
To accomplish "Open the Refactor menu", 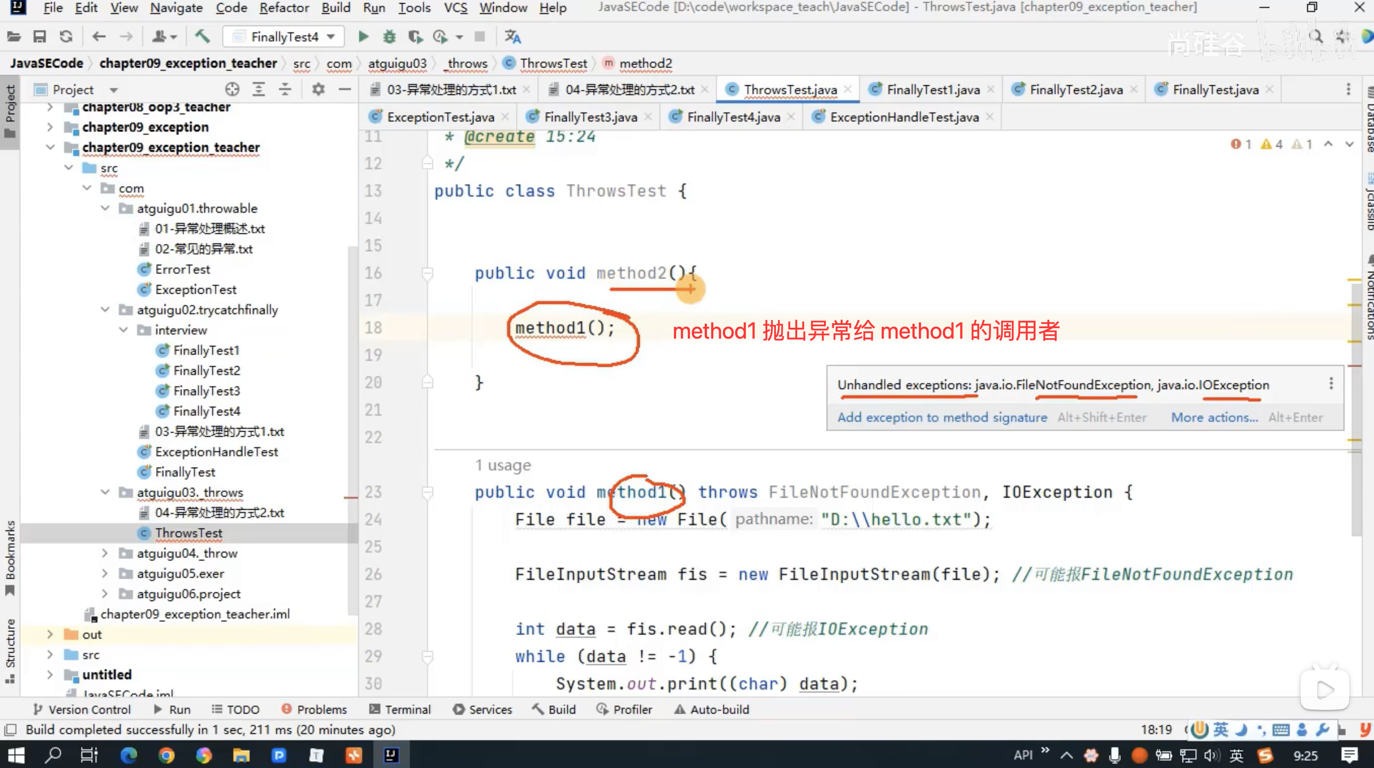I will point(284,7).
